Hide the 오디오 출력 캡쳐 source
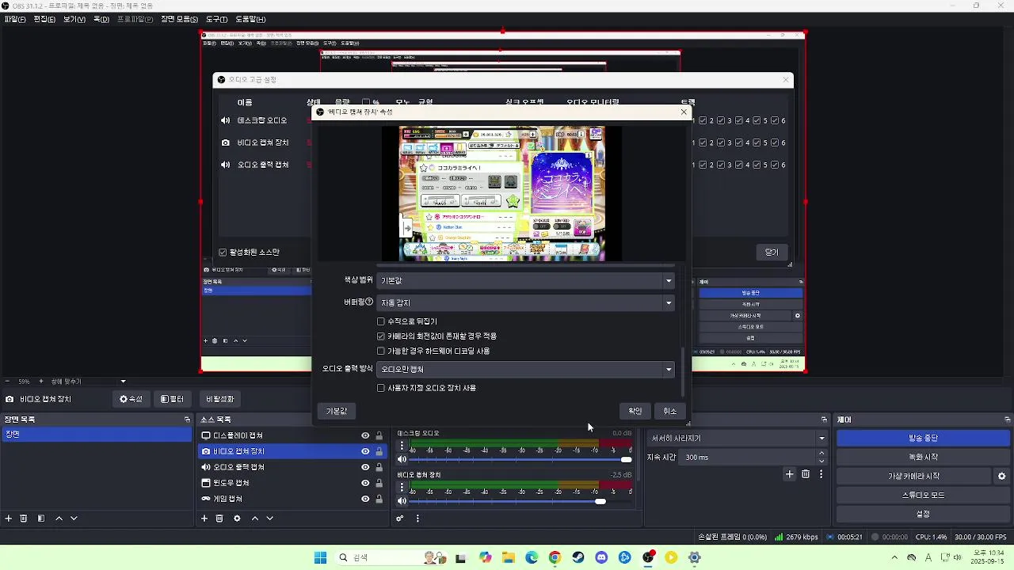Viewport: 1014px width, 570px height. 365,467
